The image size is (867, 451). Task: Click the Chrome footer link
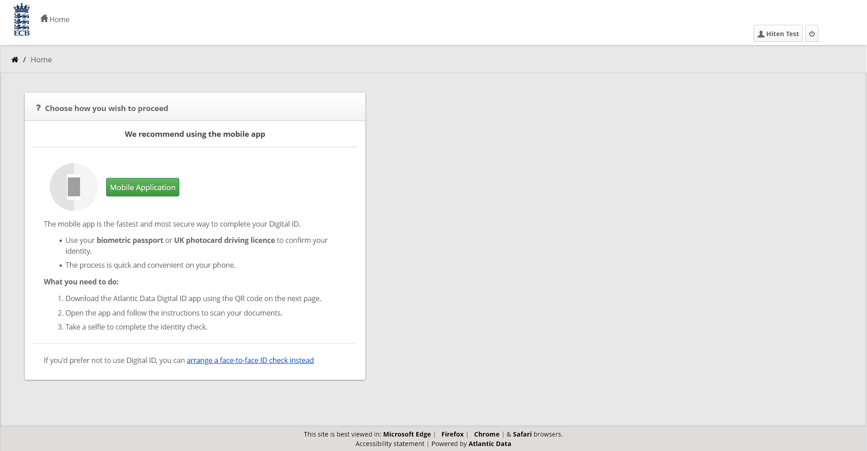click(486, 434)
